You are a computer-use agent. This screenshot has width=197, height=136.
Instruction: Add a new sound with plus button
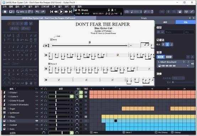pos(188,57)
